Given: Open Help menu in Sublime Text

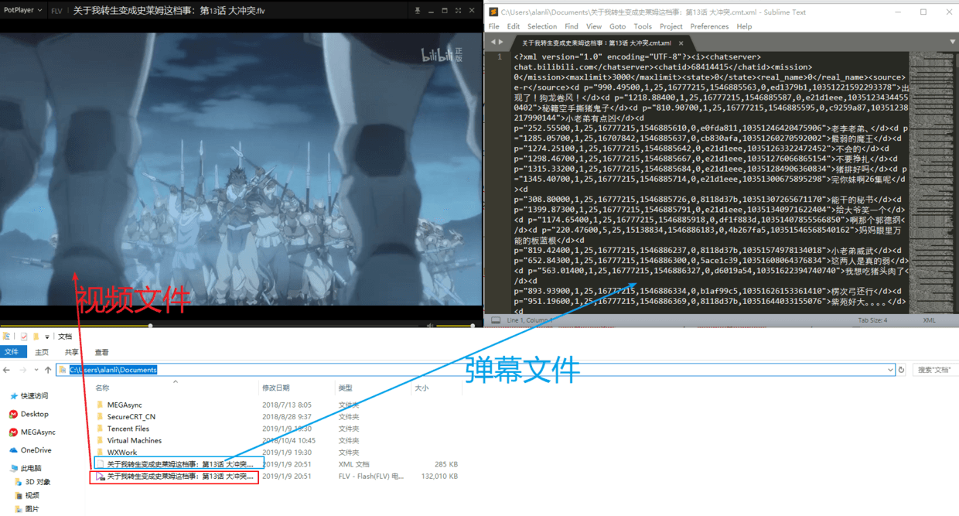Looking at the screenshot, I should point(744,26).
